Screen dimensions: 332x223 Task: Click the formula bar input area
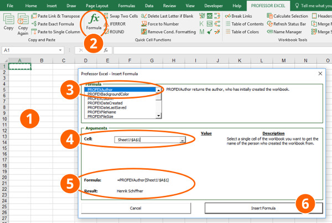coord(222,50)
